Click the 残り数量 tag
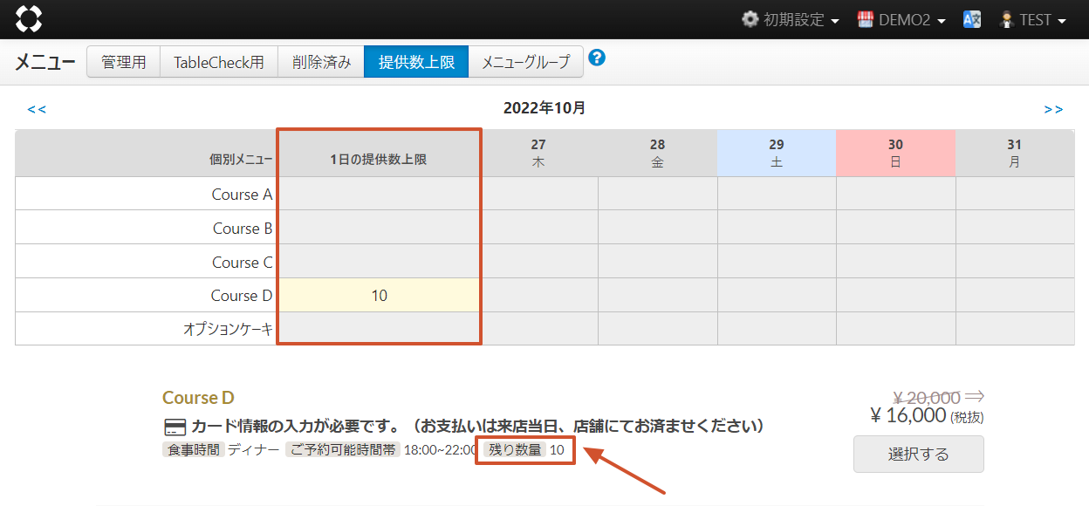 515,450
